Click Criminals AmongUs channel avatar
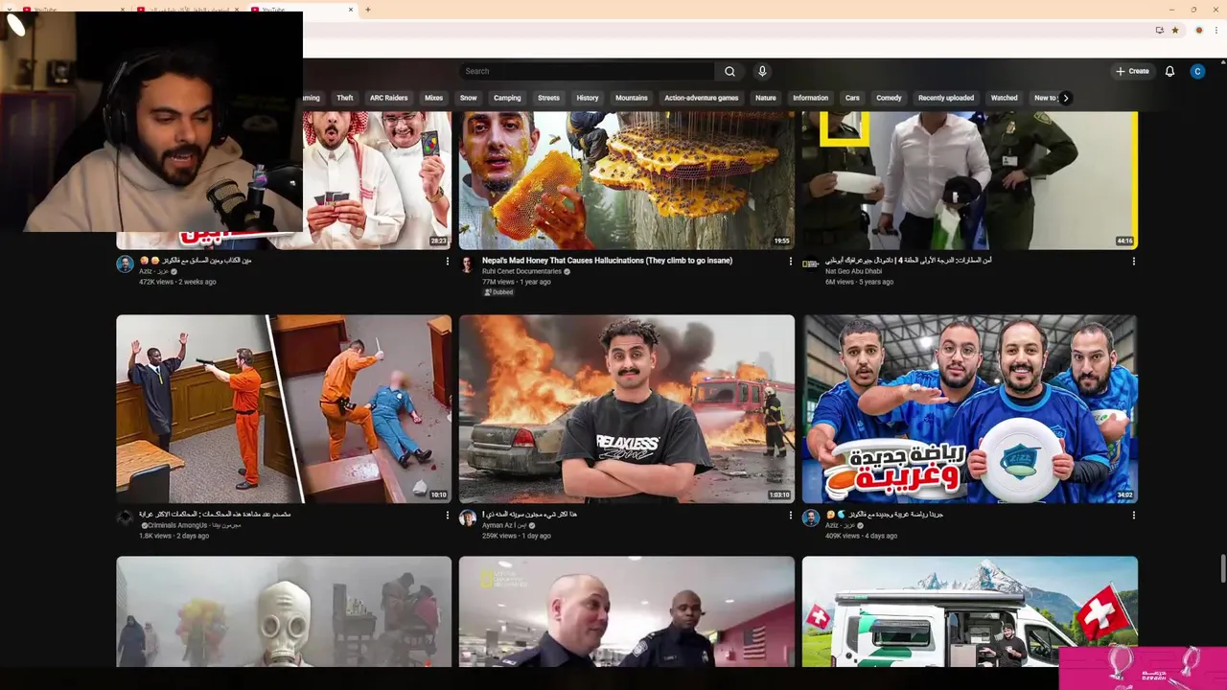The image size is (1227, 690). pyautogui.click(x=125, y=517)
